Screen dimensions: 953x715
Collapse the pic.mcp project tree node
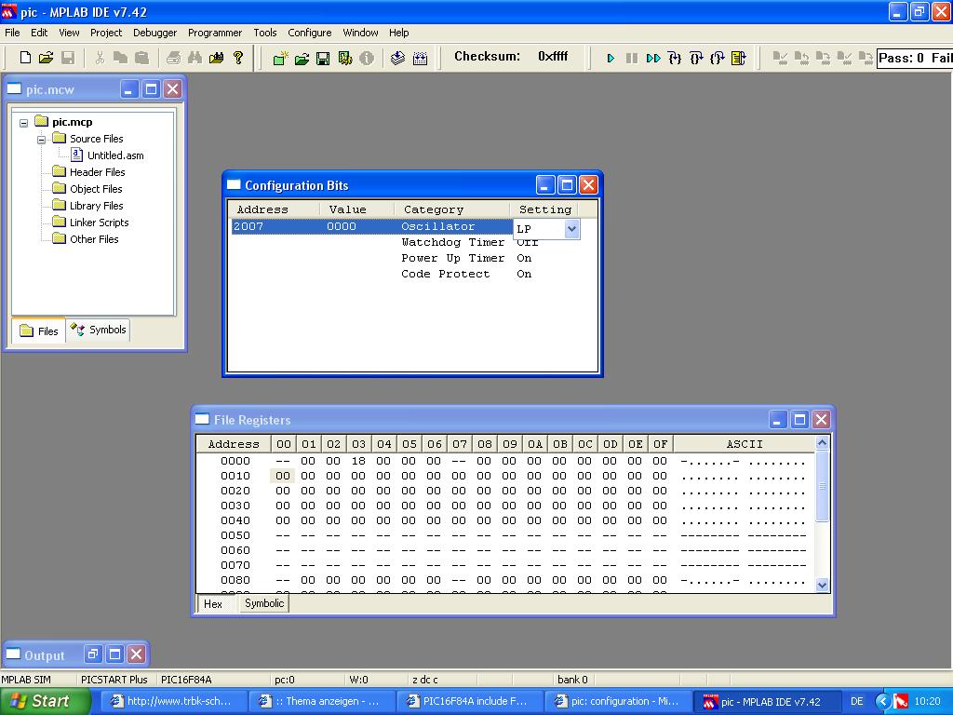tap(23, 123)
